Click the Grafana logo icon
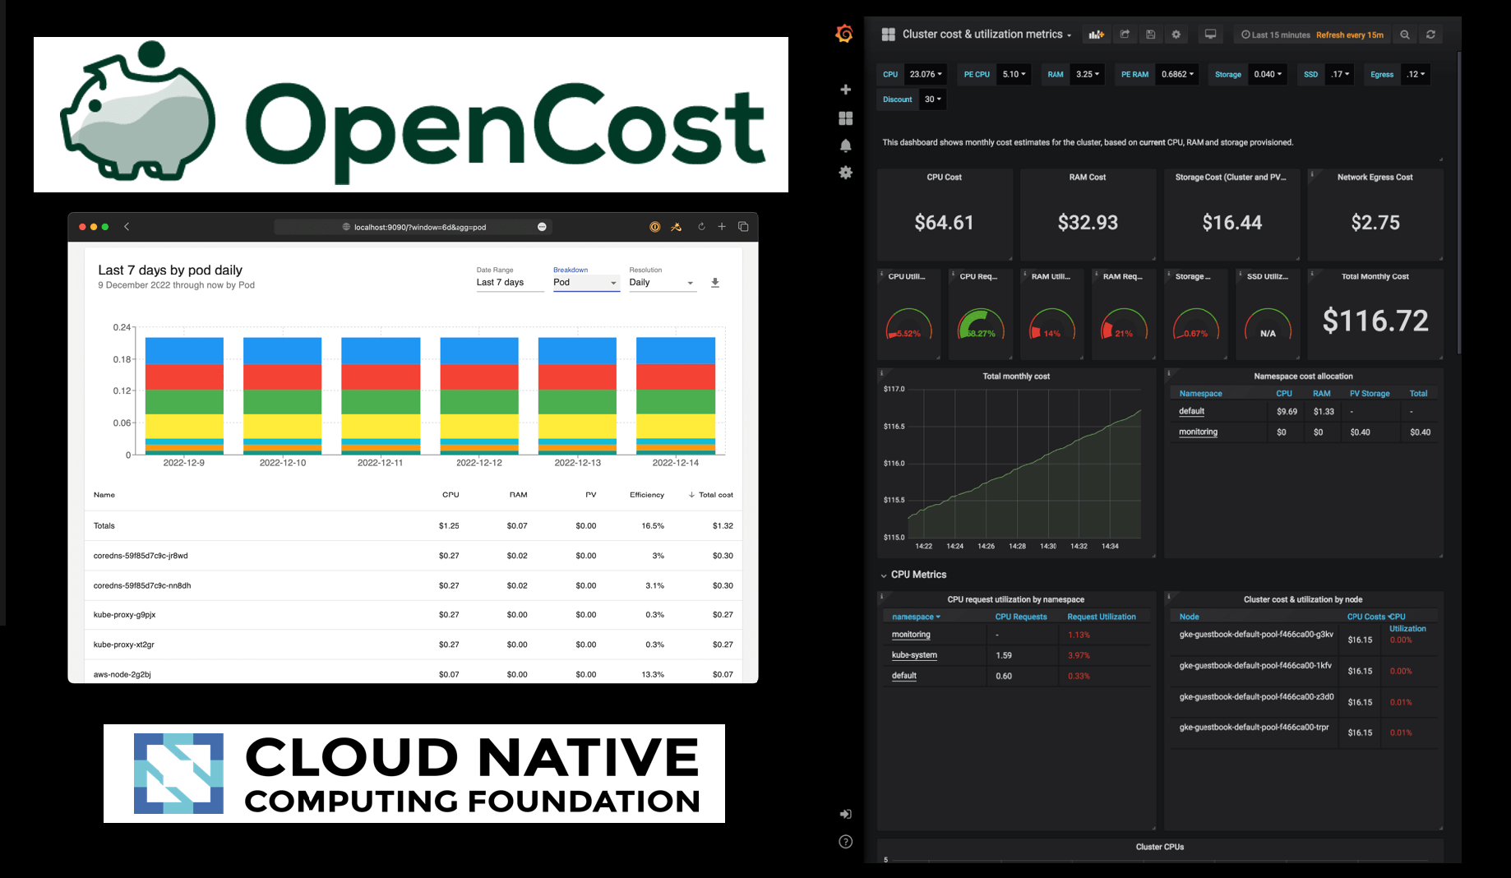Screen dimensions: 1511x878 tap(844, 34)
